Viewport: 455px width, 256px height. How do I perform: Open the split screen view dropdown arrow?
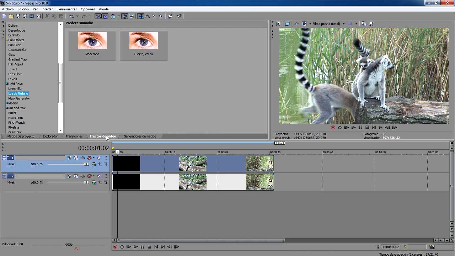310,24
